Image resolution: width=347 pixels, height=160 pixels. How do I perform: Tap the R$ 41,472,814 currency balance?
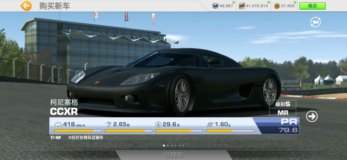[x=254, y=6]
